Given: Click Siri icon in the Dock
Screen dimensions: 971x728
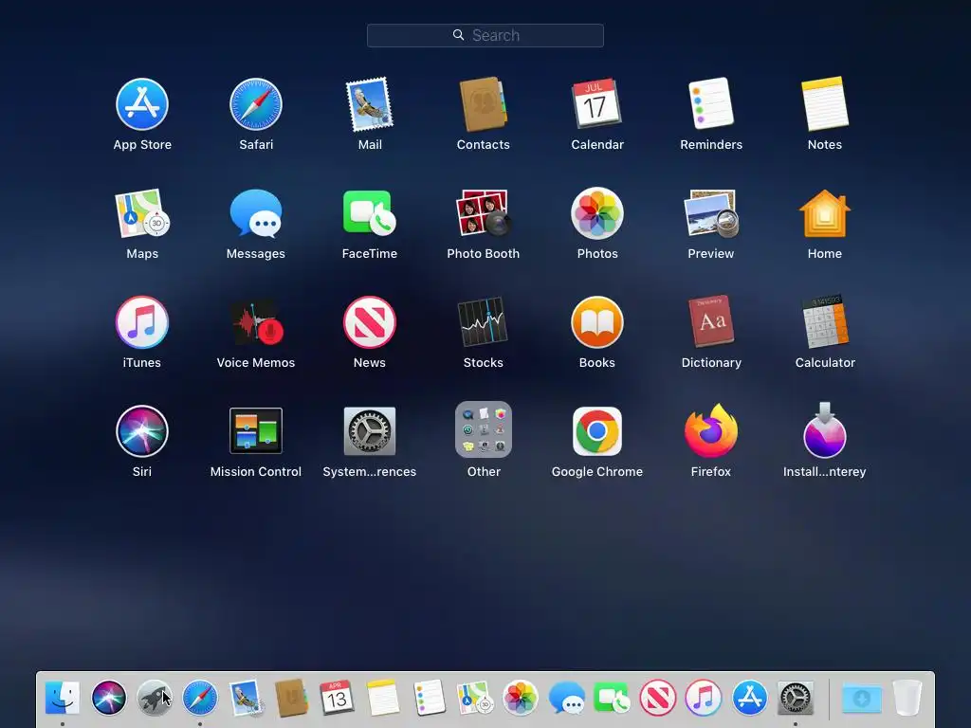Looking at the screenshot, I should [108, 698].
